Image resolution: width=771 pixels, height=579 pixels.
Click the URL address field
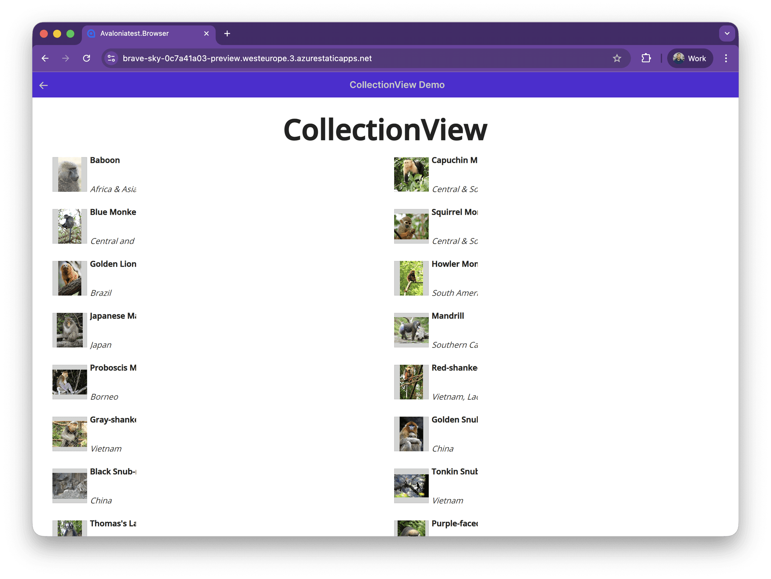point(339,58)
